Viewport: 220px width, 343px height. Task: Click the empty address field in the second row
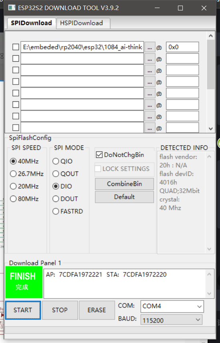coord(182,59)
